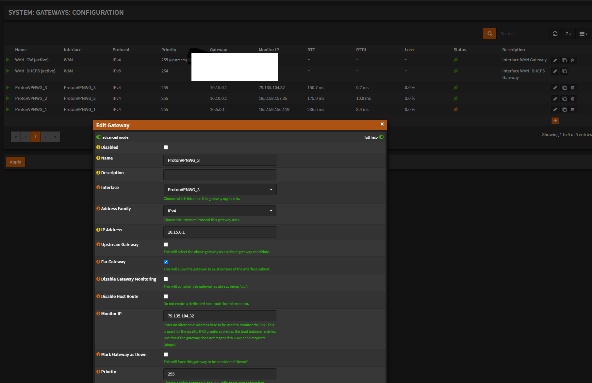Click the search box in table toolbar
The height and width of the screenshot is (383, 592).
click(519, 34)
